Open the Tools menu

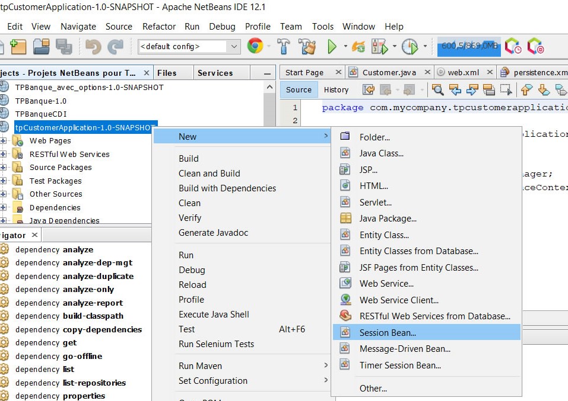(x=322, y=27)
